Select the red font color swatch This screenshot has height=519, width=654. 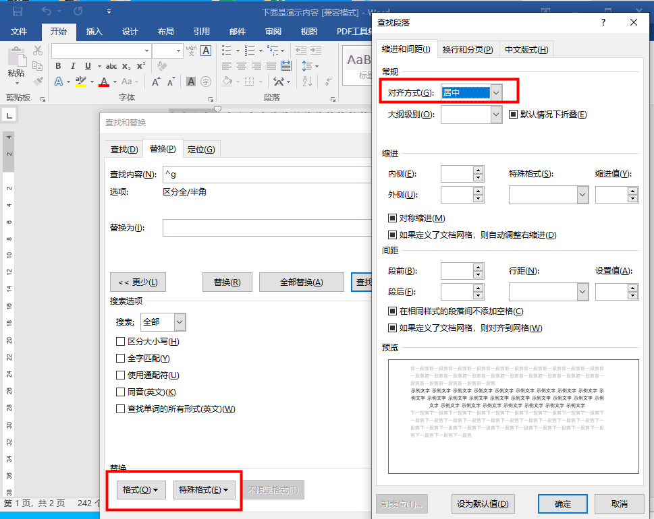coord(105,82)
